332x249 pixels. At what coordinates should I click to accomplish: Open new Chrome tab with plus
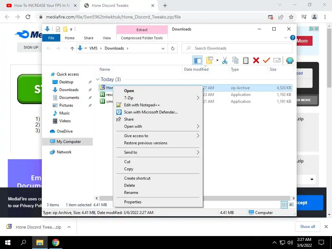pos(165,6)
